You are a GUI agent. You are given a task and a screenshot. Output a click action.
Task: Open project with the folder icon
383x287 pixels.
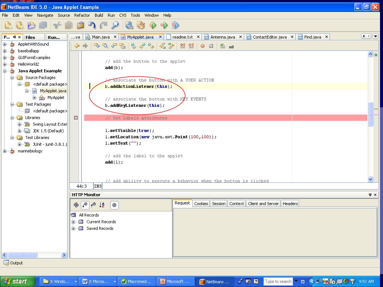31,25
